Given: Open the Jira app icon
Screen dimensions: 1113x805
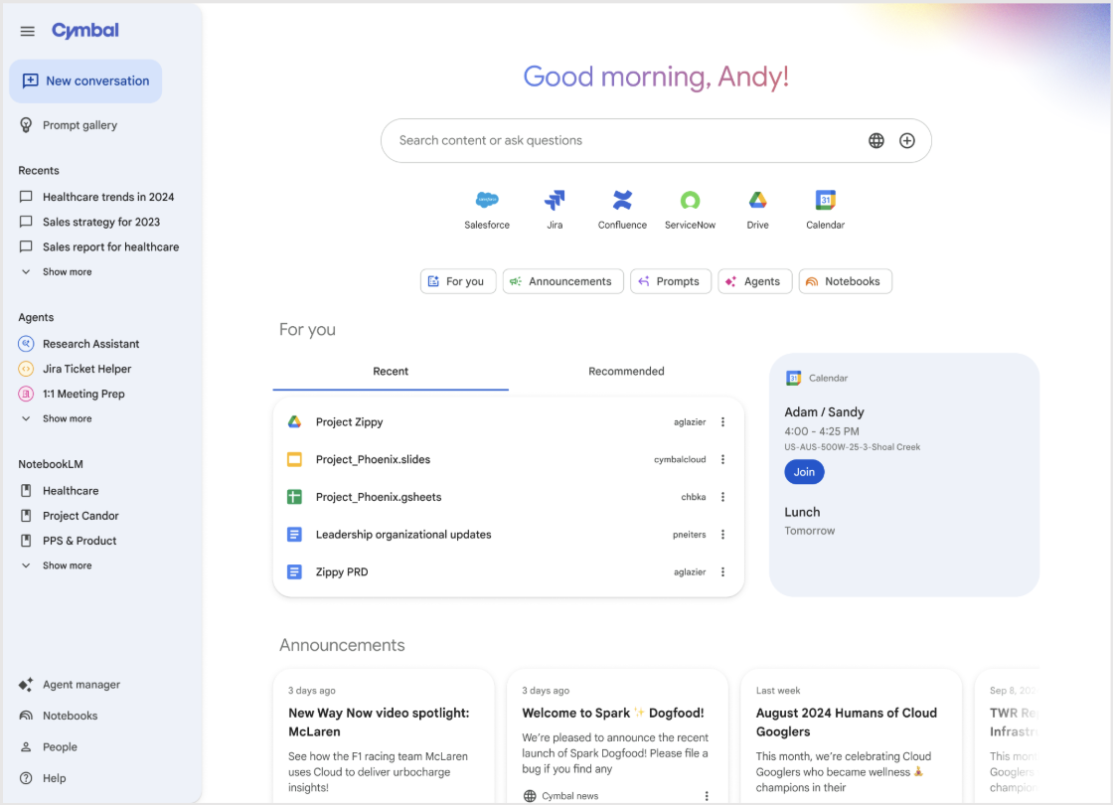Looking at the screenshot, I should pos(555,200).
